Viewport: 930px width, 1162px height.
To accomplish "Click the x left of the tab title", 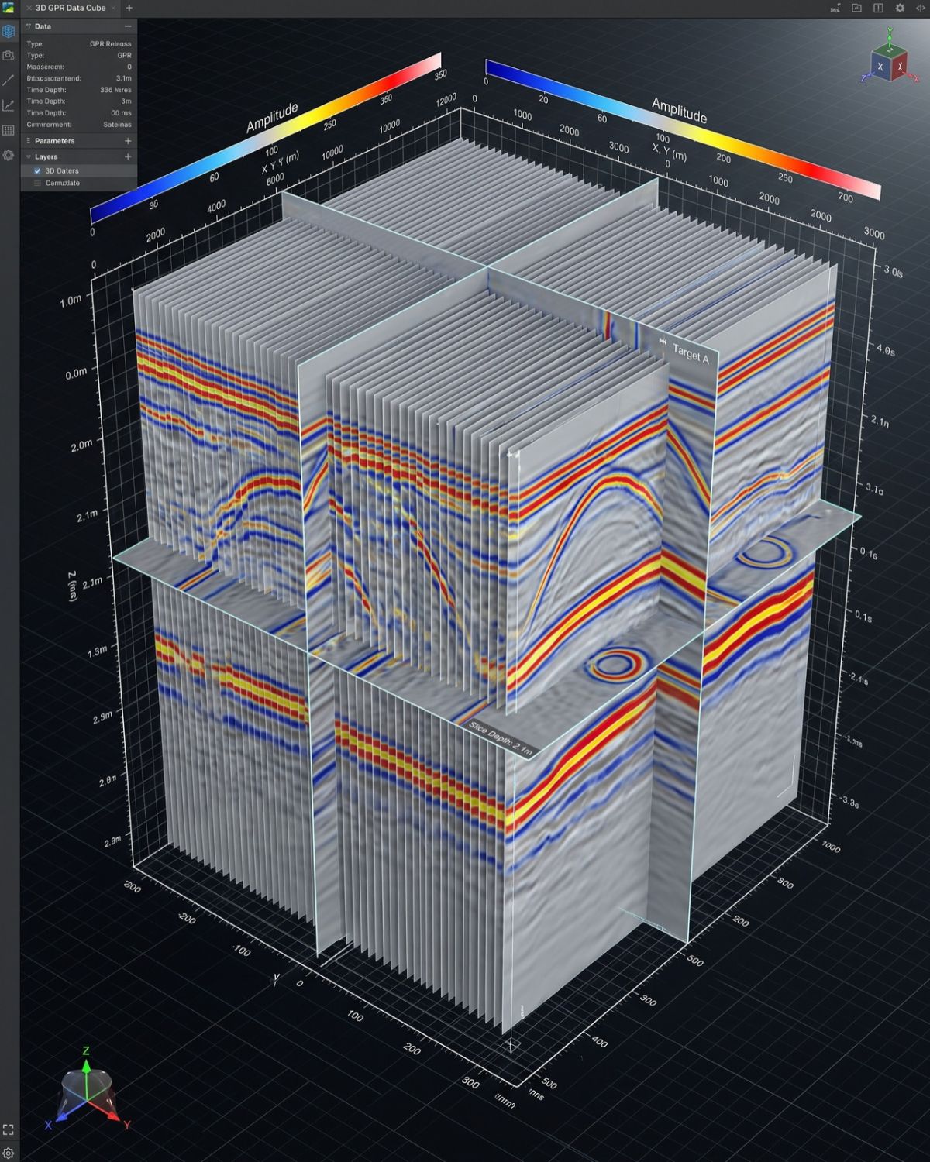I will [x=29, y=8].
